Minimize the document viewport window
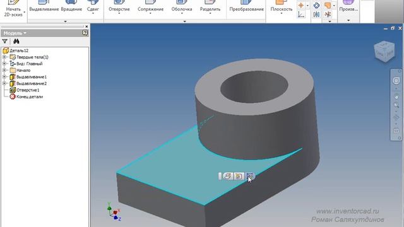 386,28
